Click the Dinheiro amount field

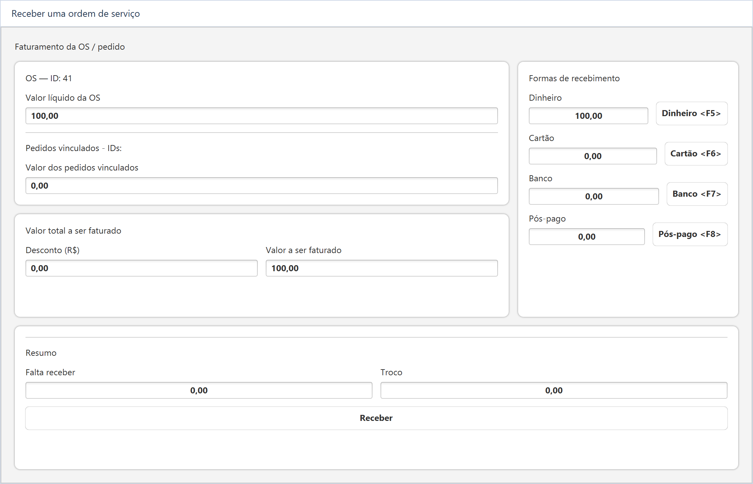pyautogui.click(x=588, y=116)
